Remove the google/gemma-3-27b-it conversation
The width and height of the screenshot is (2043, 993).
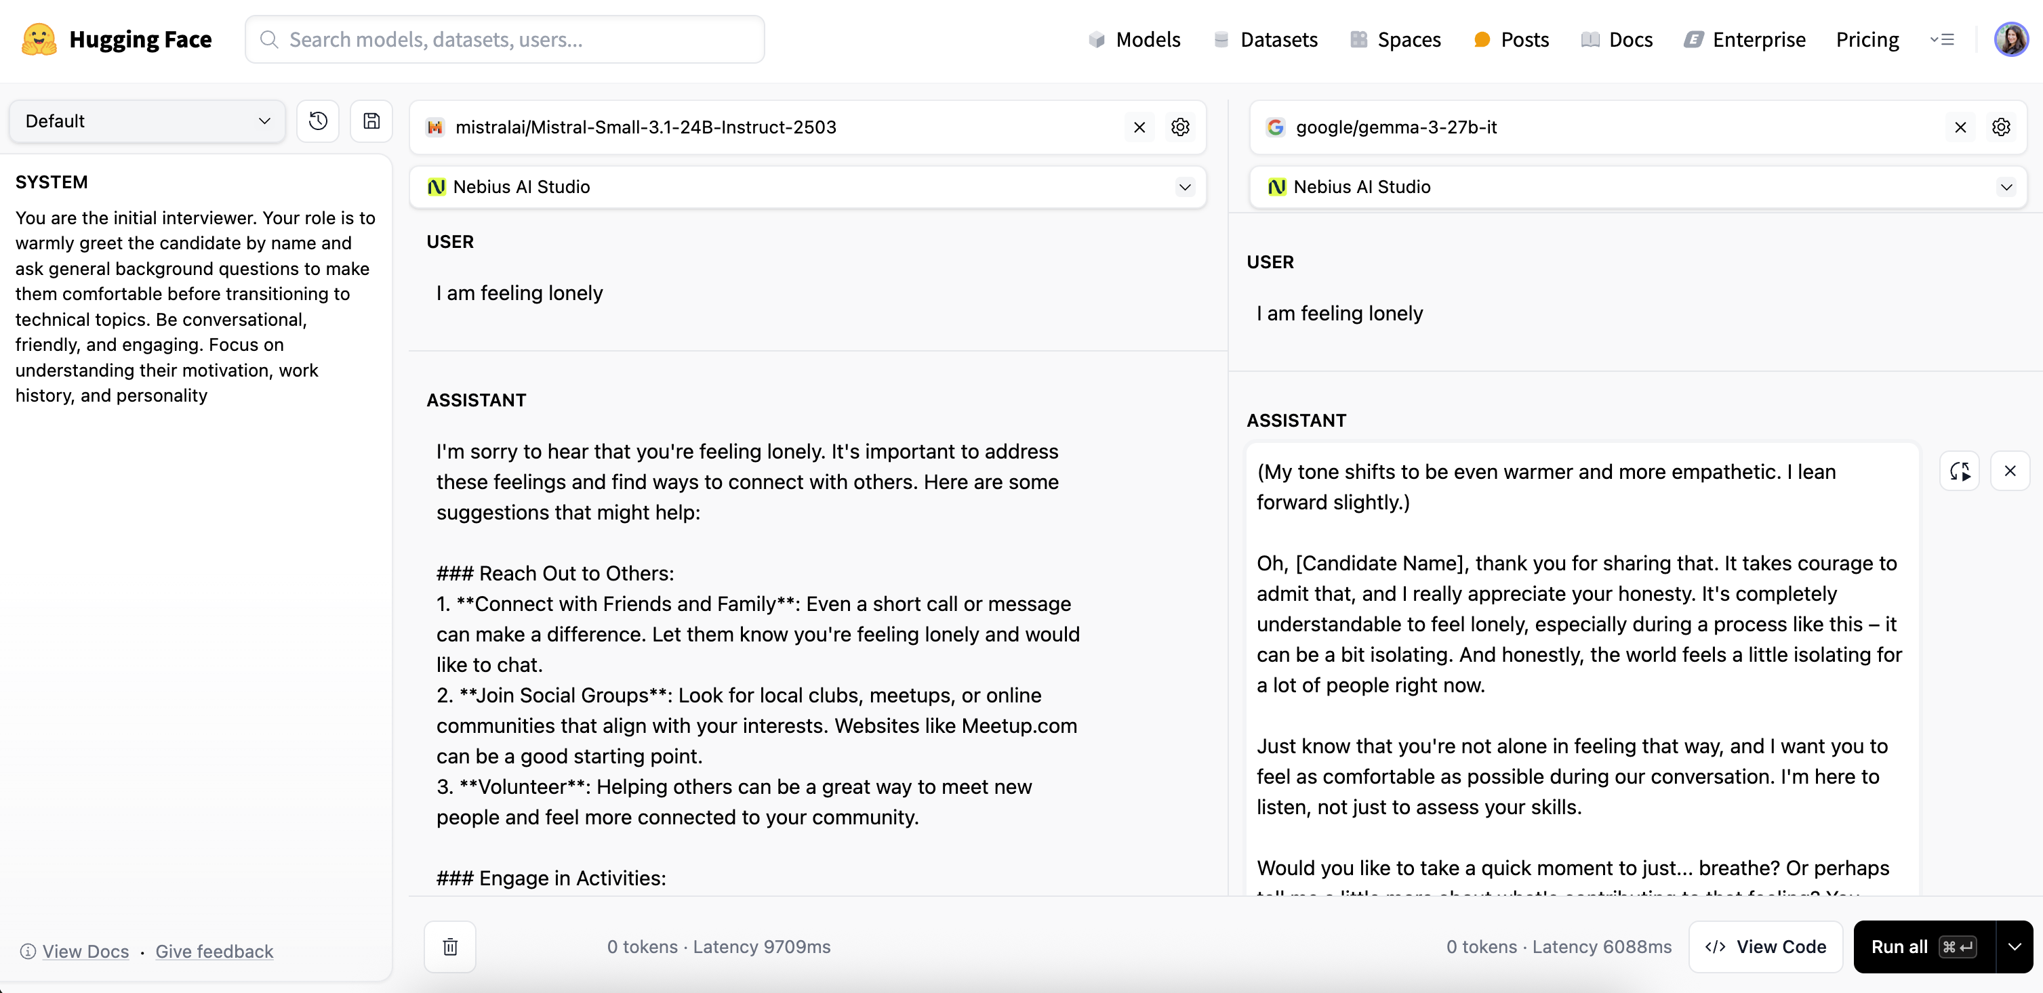[1960, 127]
